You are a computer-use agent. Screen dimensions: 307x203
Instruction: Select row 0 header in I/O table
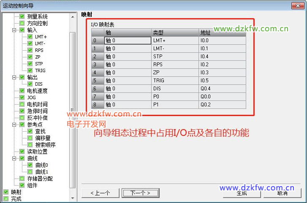97,41
